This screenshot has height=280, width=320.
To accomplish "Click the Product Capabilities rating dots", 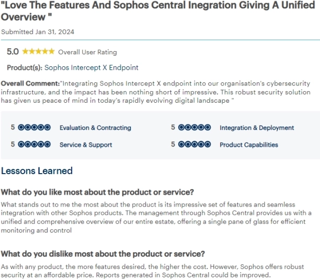I will click(194, 144).
